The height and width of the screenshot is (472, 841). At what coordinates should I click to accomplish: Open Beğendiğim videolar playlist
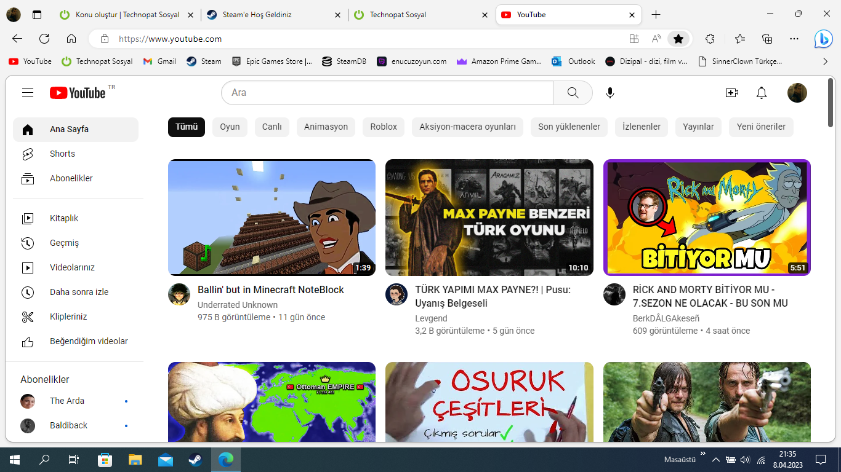pos(76,342)
